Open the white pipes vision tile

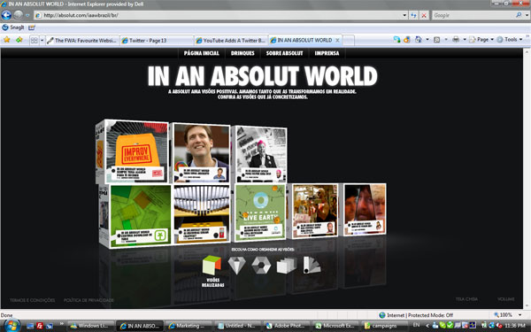click(202, 213)
